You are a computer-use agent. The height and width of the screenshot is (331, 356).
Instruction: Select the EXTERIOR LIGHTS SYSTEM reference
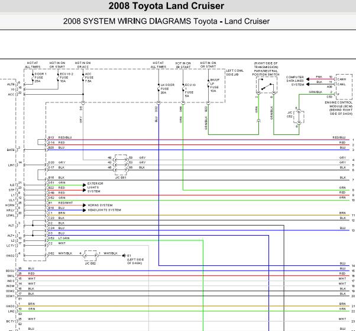tap(95, 187)
